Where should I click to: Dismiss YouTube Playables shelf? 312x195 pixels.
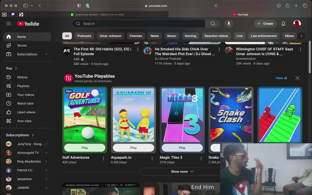[297, 78]
